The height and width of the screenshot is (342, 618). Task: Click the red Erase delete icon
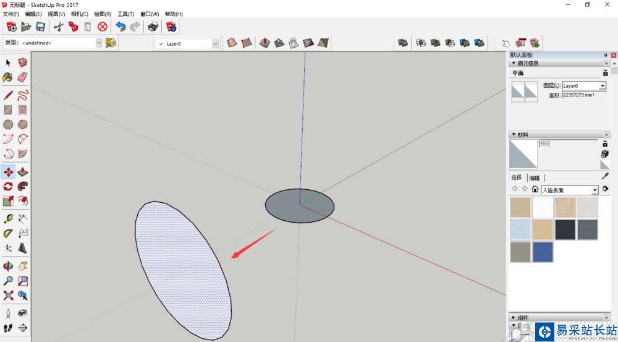103,27
